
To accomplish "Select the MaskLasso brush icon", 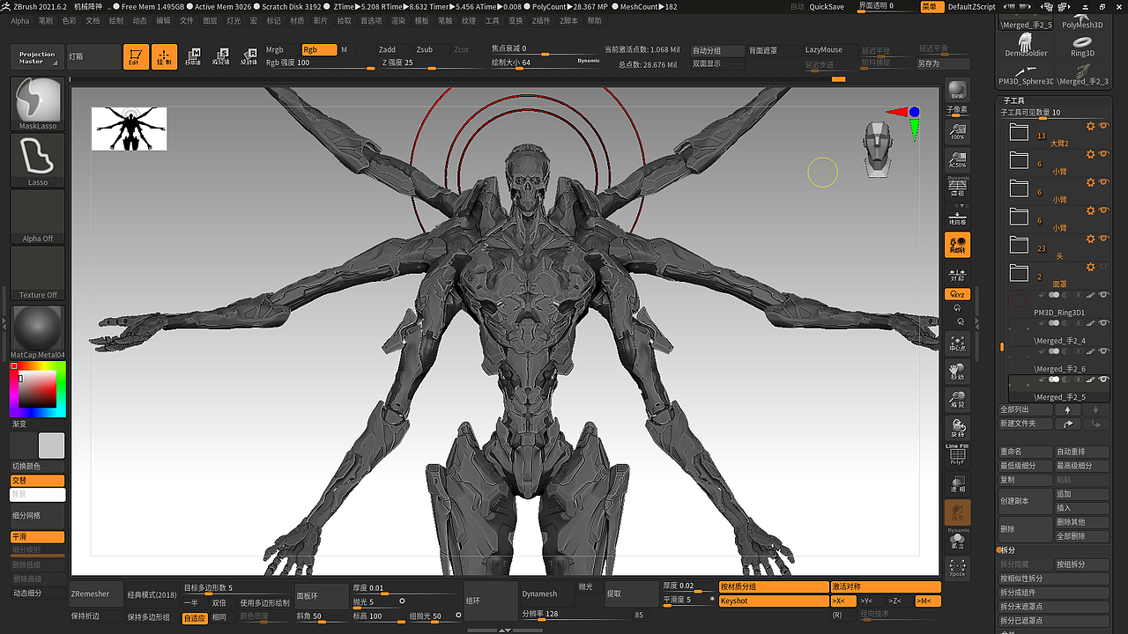I will (38, 104).
